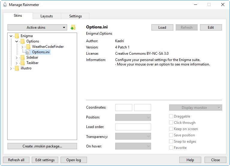Open the Display monitor dropdown
230x166 pixels.
(196, 108)
